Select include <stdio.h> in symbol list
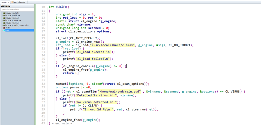Image resolution: width=261 pixels, height=125 pixels. tap(12, 13)
